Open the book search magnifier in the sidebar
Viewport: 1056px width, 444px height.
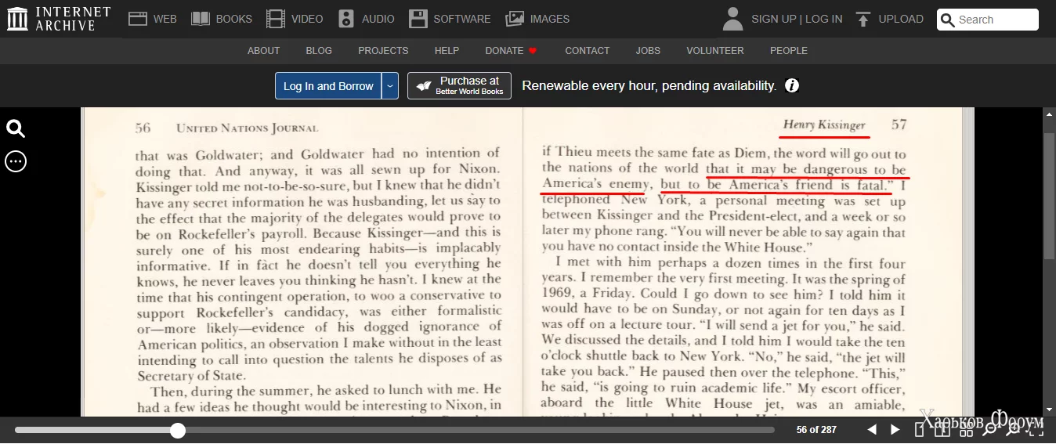pyautogui.click(x=16, y=128)
